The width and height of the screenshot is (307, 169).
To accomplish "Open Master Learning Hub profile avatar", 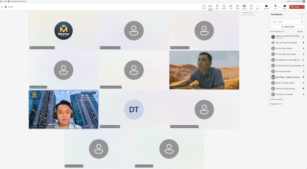I will pyautogui.click(x=304, y=1).
